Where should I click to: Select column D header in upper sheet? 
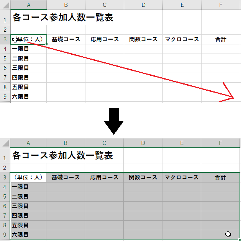pyautogui.click(x=143, y=5)
